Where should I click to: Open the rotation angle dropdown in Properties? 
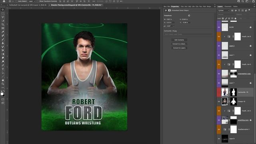pyautogui.click(x=174, y=26)
